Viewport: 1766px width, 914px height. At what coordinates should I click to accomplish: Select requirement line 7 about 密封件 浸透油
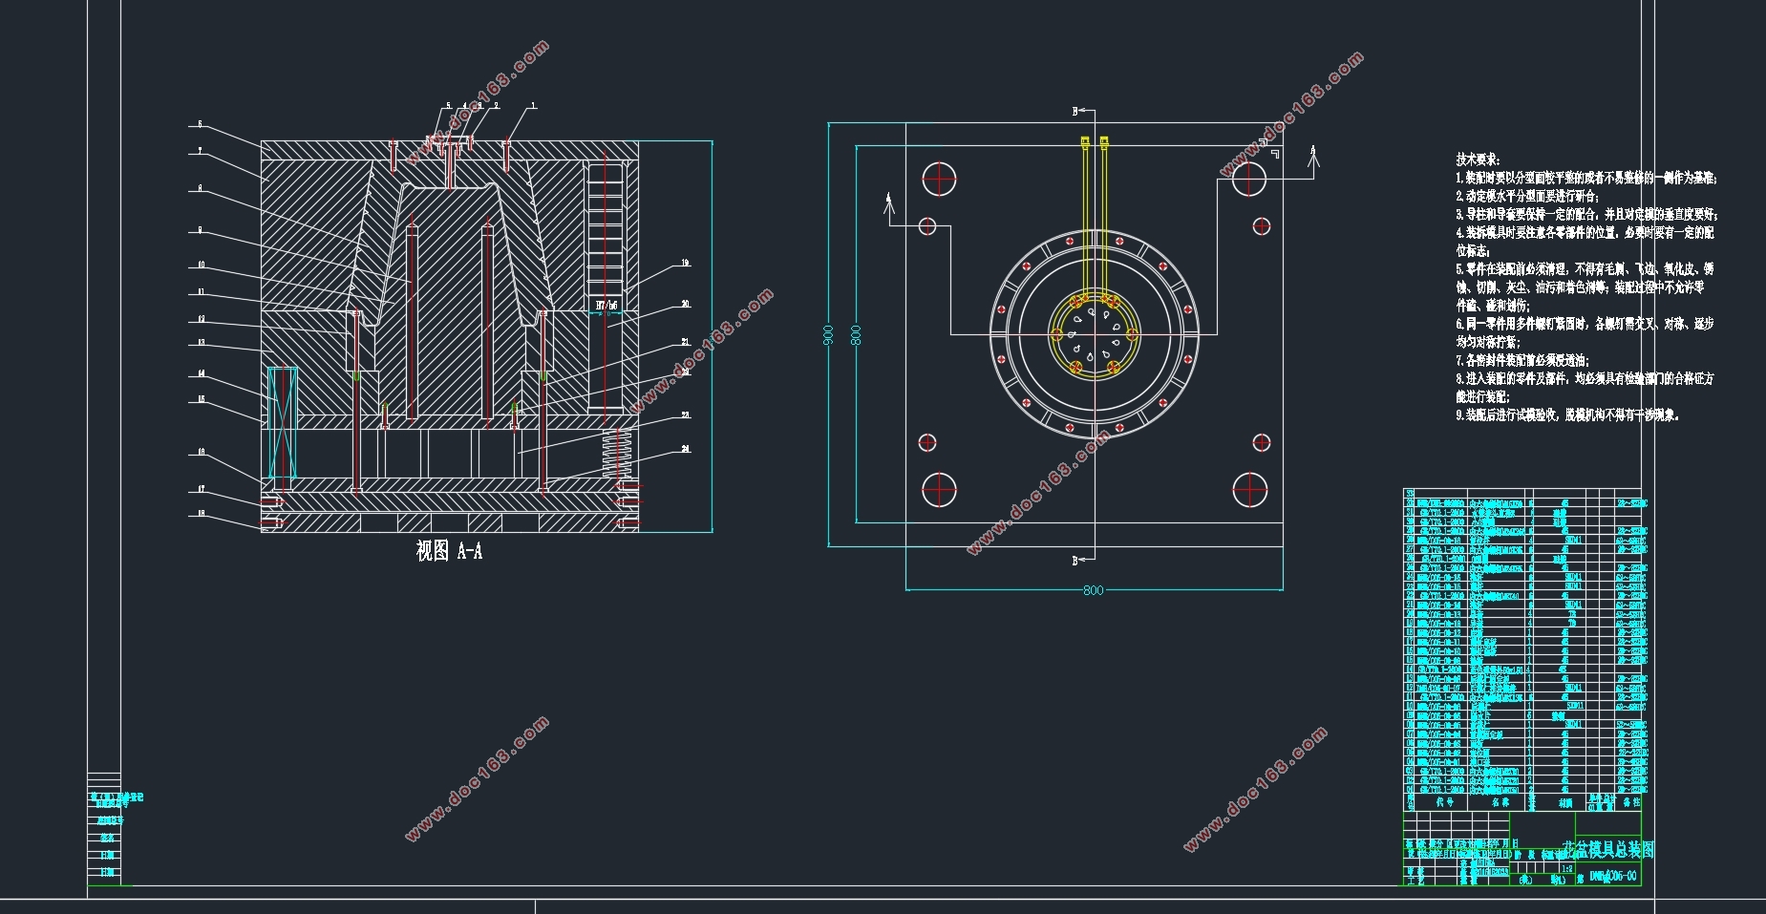point(1522,360)
